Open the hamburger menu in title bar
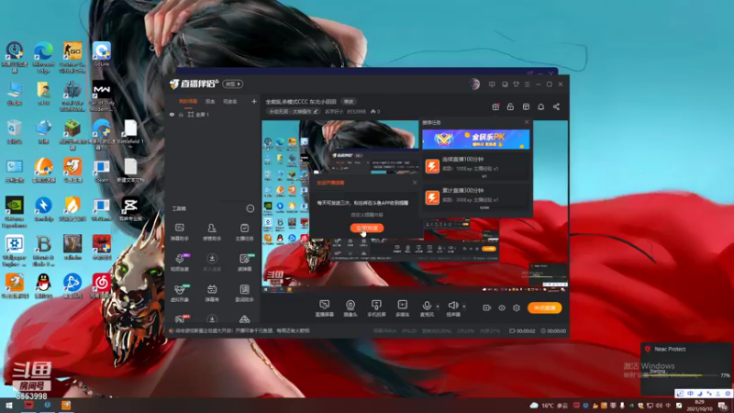The width and height of the screenshot is (734, 413). coord(527,84)
